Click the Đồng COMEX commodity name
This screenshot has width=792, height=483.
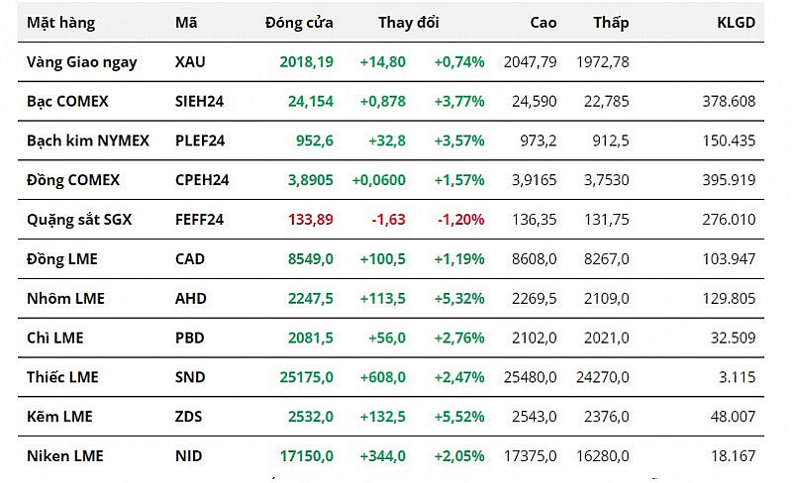coord(73,180)
